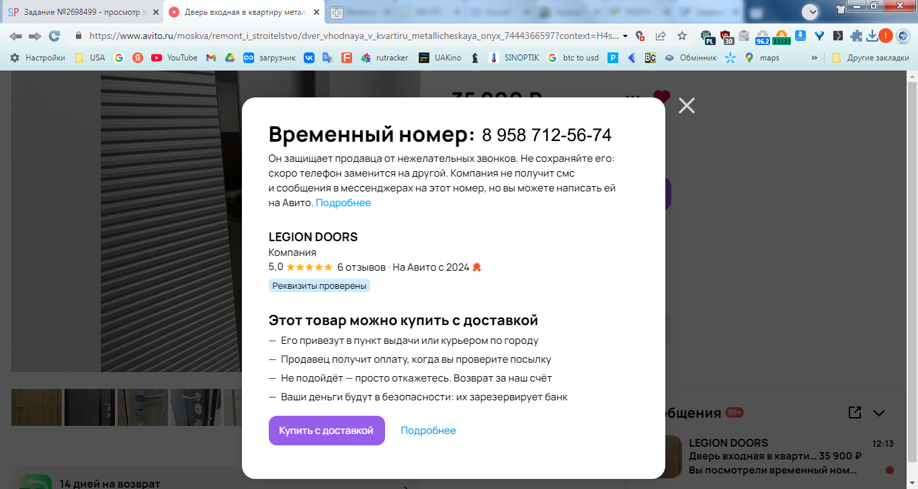This screenshot has width=918, height=489.
Task: Click the Купить с доставкой button
Action: click(x=327, y=431)
